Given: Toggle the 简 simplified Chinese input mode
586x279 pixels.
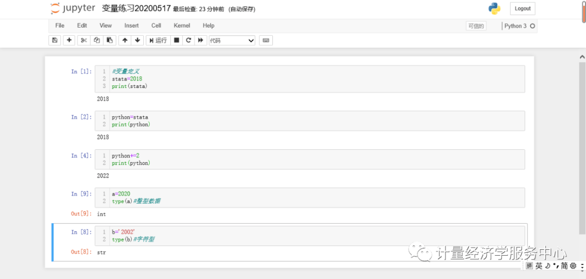Looking at the screenshot, I should (564, 266).
